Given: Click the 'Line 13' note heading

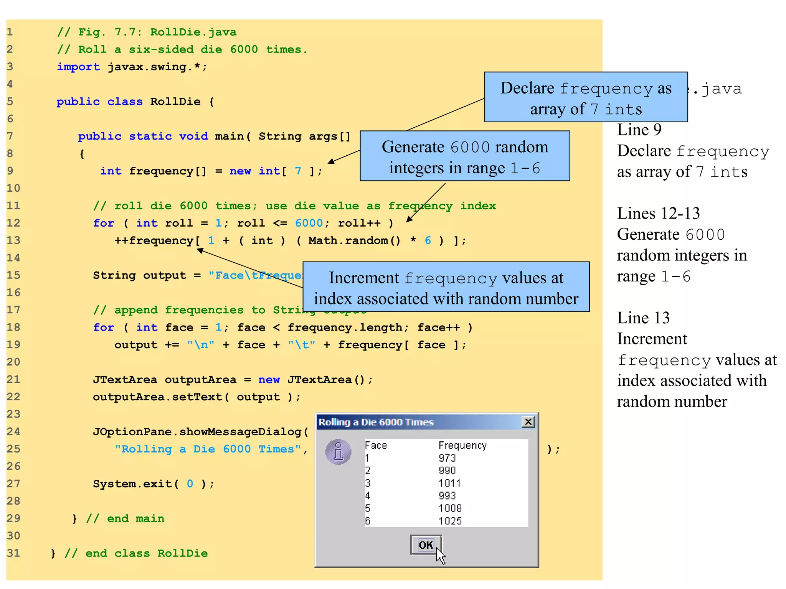Looking at the screenshot, I should [644, 318].
